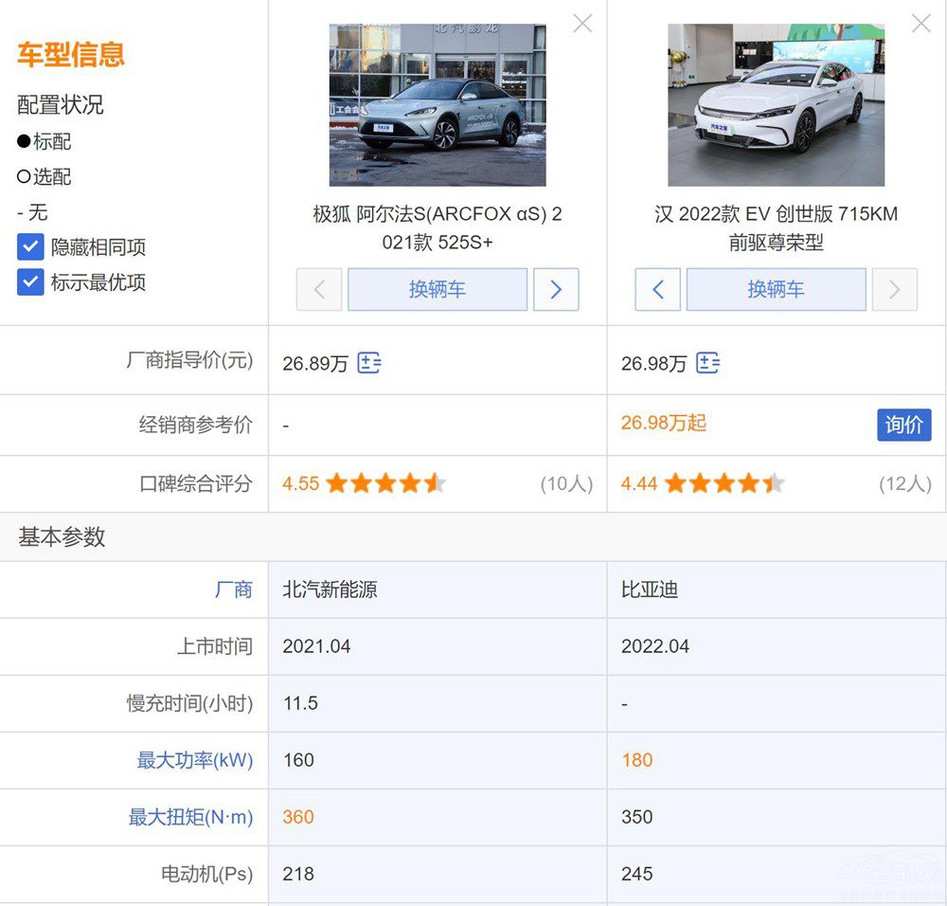Click the half-star end of ARCFOX's rating bar

click(438, 483)
